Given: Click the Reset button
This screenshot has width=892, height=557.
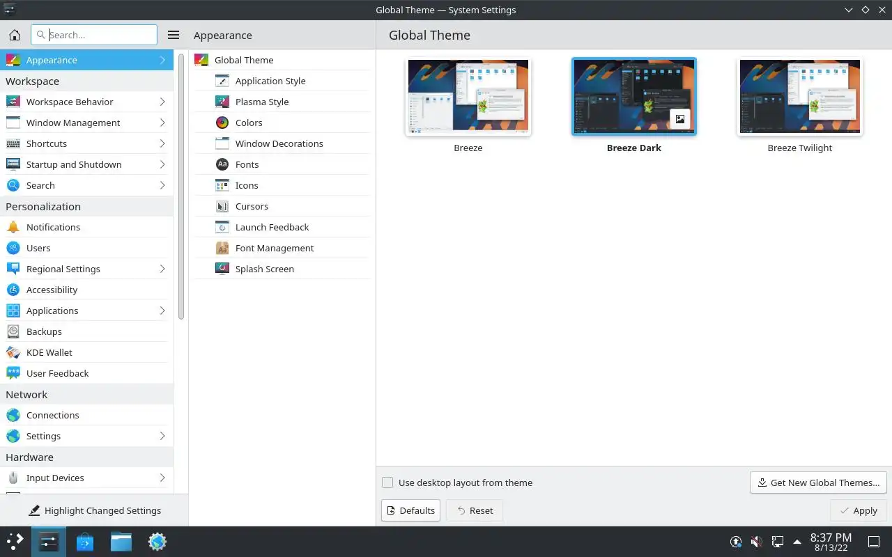Looking at the screenshot, I should coord(475,510).
